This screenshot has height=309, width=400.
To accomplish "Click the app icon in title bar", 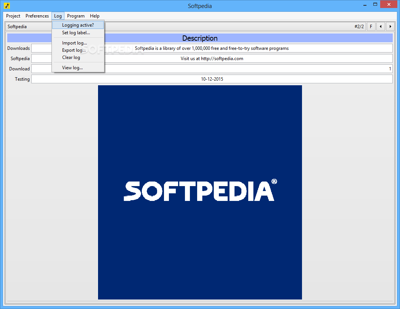I will (x=7, y=6).
